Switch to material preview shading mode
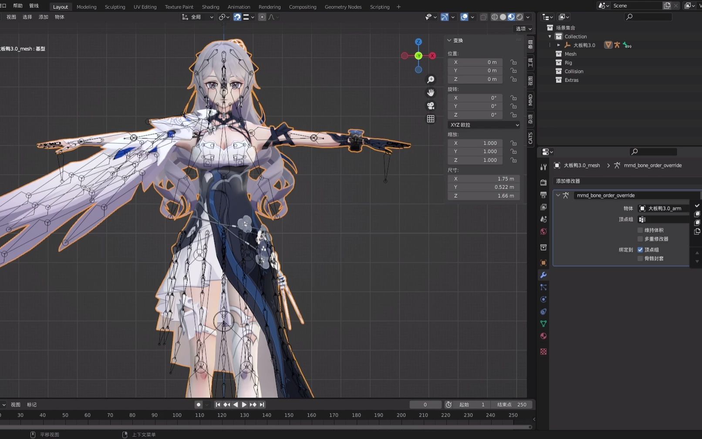This screenshot has height=439, width=702. [x=511, y=17]
